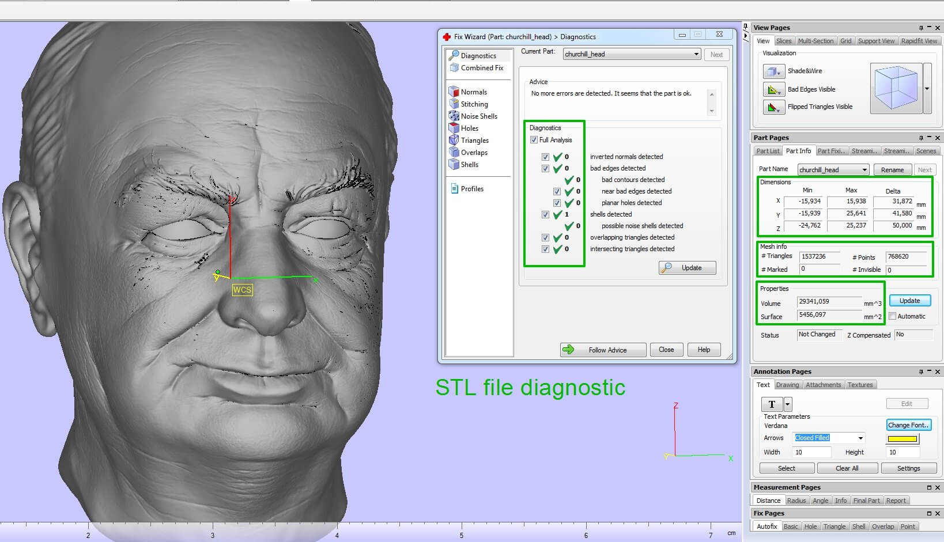Switch to the Multi-Section tab
Viewport: 944px width, 542px height.
[x=815, y=41]
